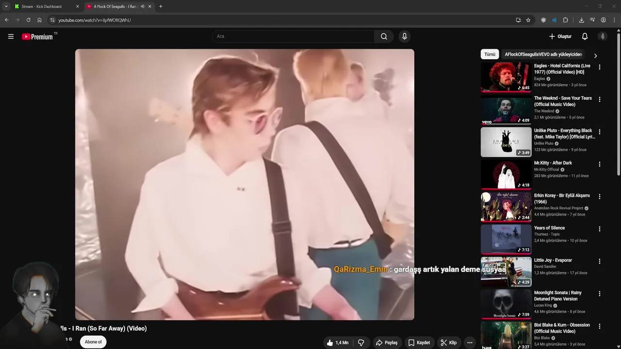The height and width of the screenshot is (349, 621).
Task: Open options for Erkin Koray video
Action: coord(600,197)
